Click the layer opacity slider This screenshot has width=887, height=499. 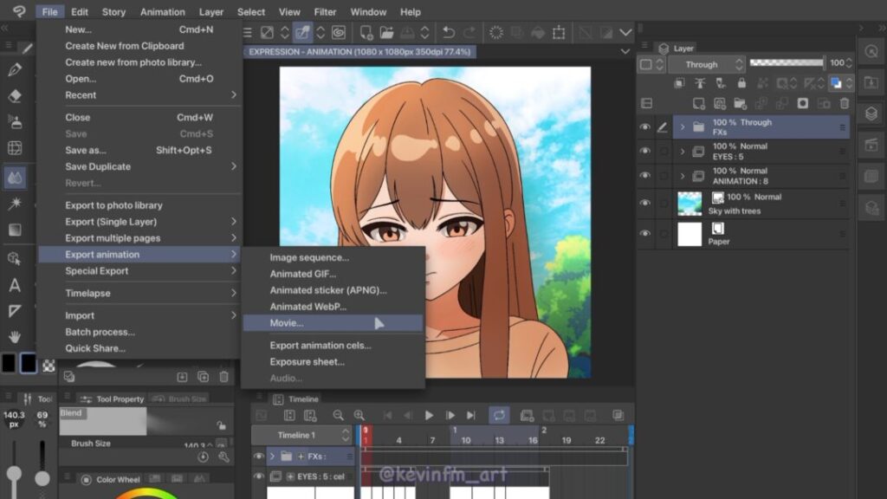(x=786, y=63)
